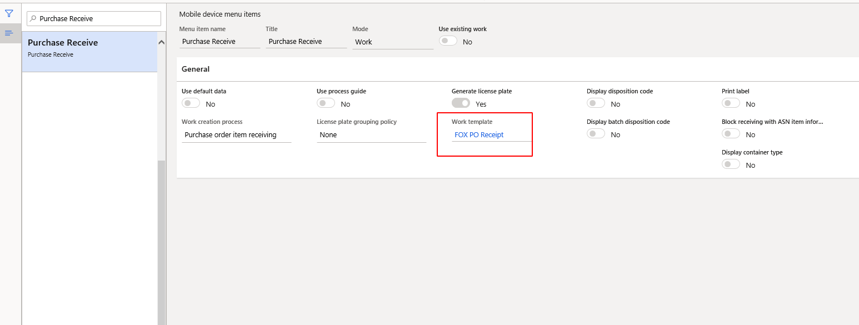Enable Display disposition code
The width and height of the screenshot is (859, 325).
pyautogui.click(x=596, y=103)
